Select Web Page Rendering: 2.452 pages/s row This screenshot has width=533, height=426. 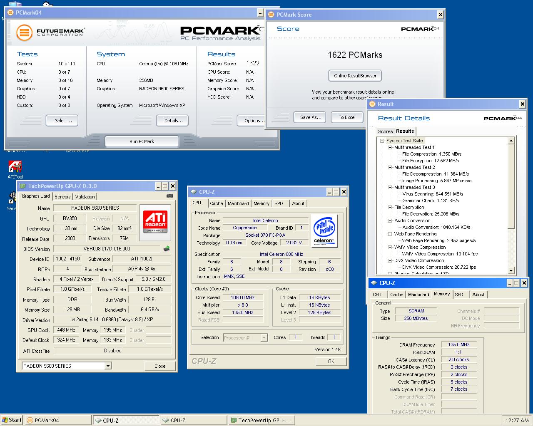pos(438,240)
